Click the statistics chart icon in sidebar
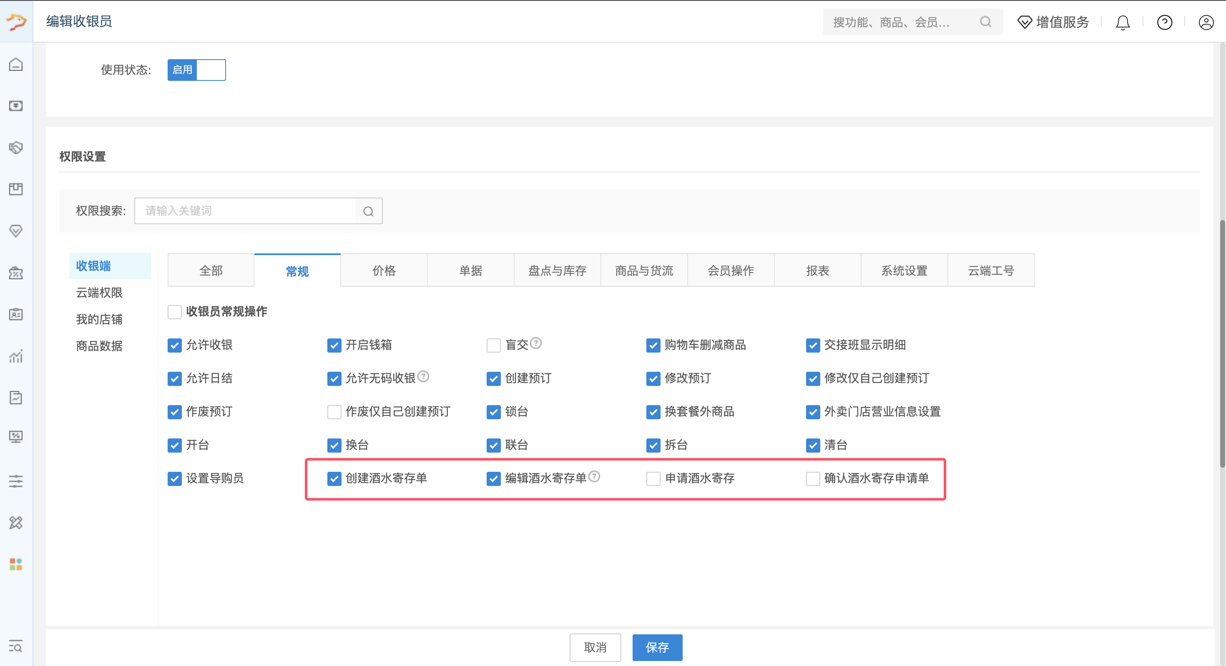Viewport: 1226px width, 666px height. point(16,356)
